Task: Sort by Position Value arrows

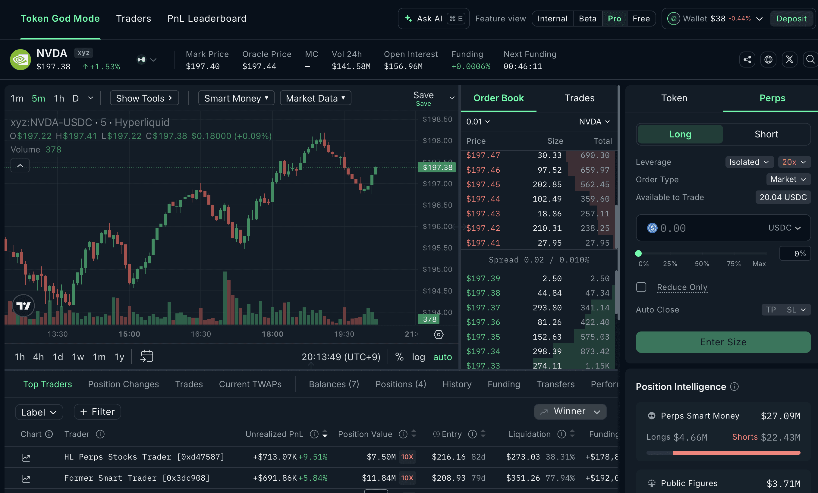Action: 414,434
